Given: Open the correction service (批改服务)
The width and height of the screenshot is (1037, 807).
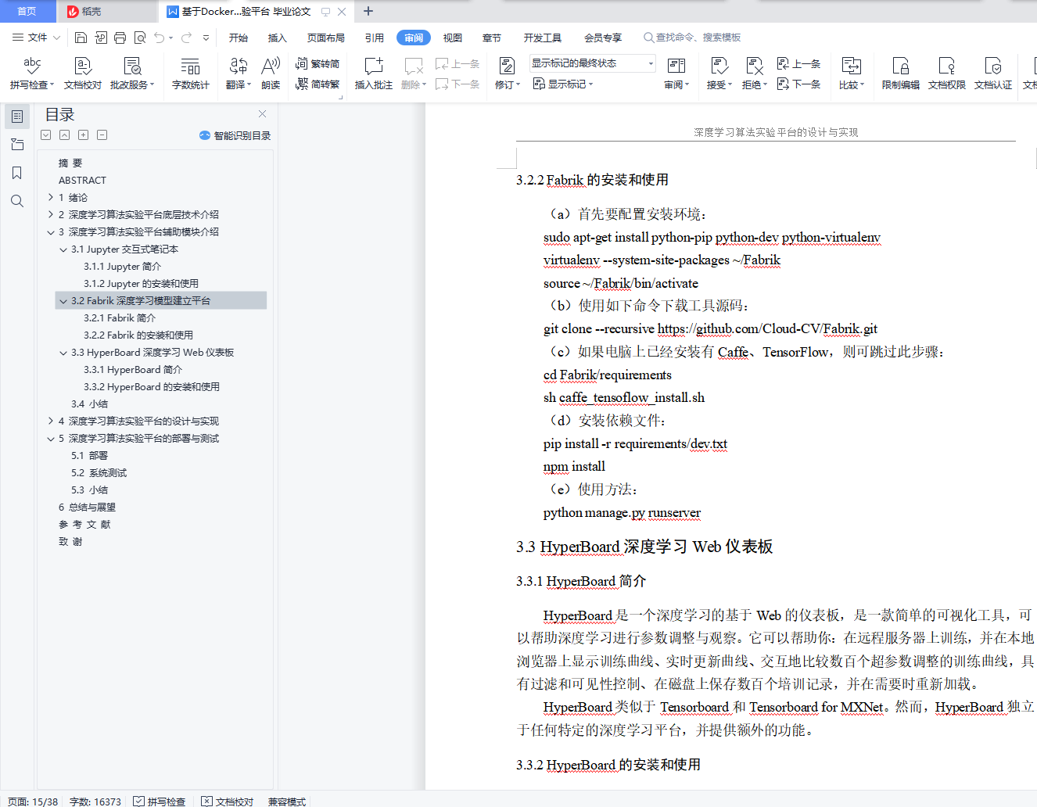Looking at the screenshot, I should [132, 74].
